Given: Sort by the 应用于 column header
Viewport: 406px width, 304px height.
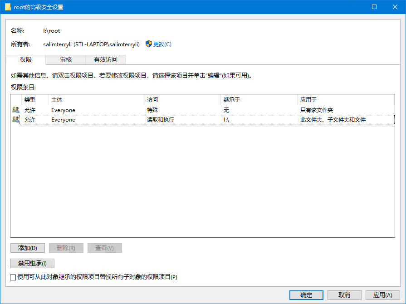Looking at the screenshot, I should [x=346, y=100].
